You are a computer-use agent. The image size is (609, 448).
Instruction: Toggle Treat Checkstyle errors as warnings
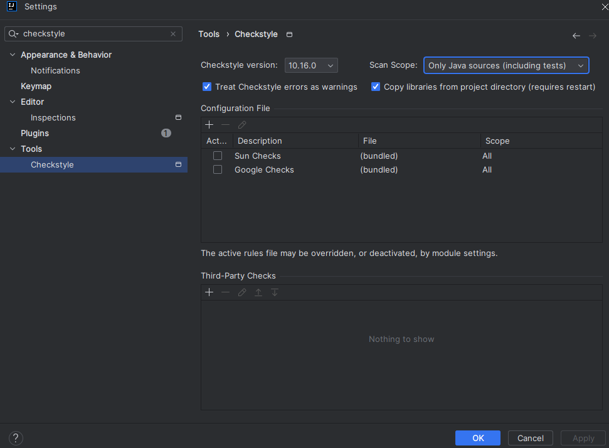[207, 87]
